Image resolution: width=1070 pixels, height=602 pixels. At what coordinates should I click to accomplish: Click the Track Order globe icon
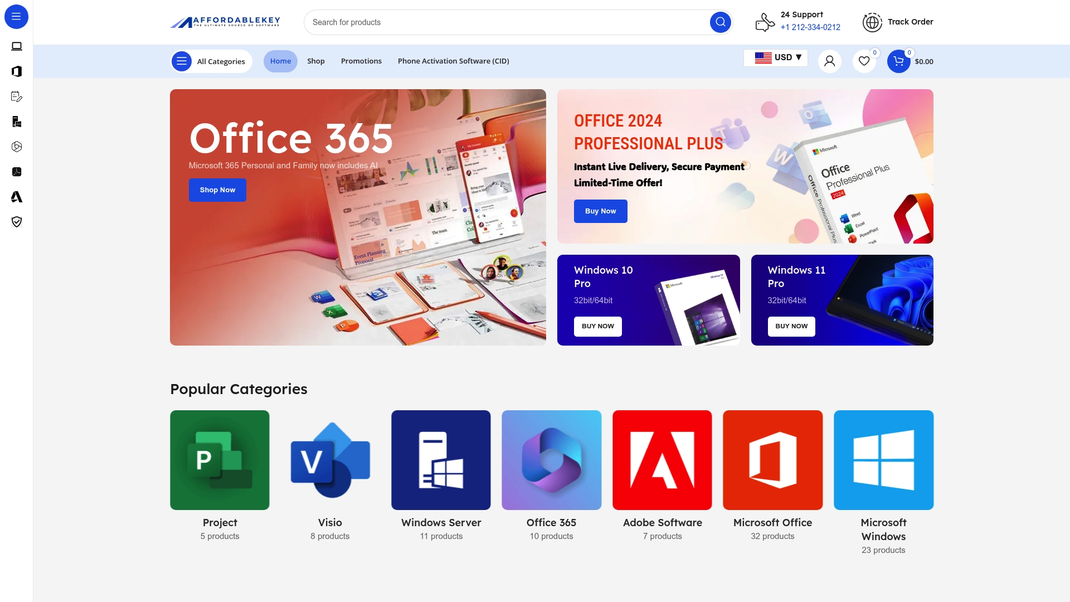tap(872, 22)
